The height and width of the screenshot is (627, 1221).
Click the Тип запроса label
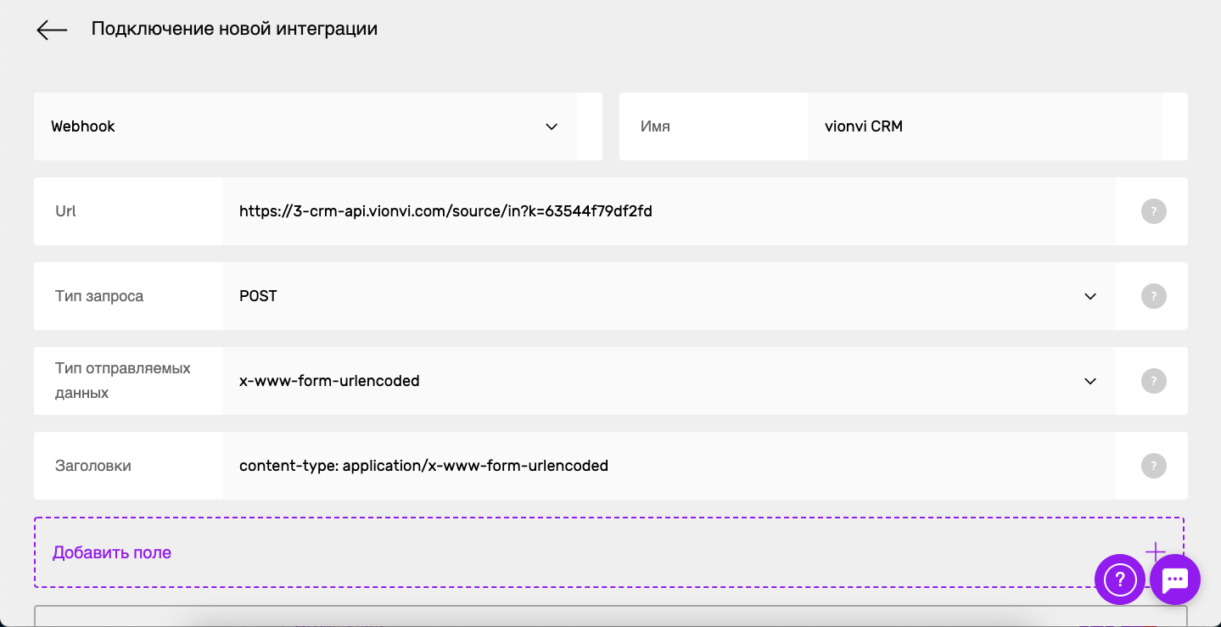coord(99,296)
